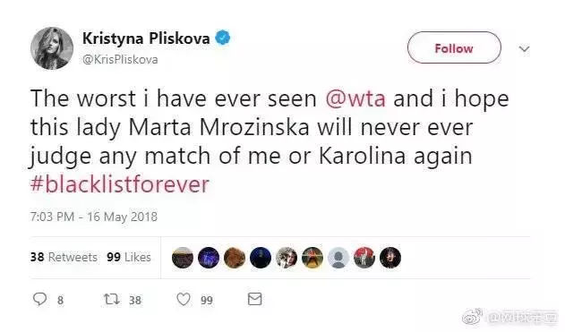
Task: Retweet using the retweet arrows icon
Action: tap(111, 299)
